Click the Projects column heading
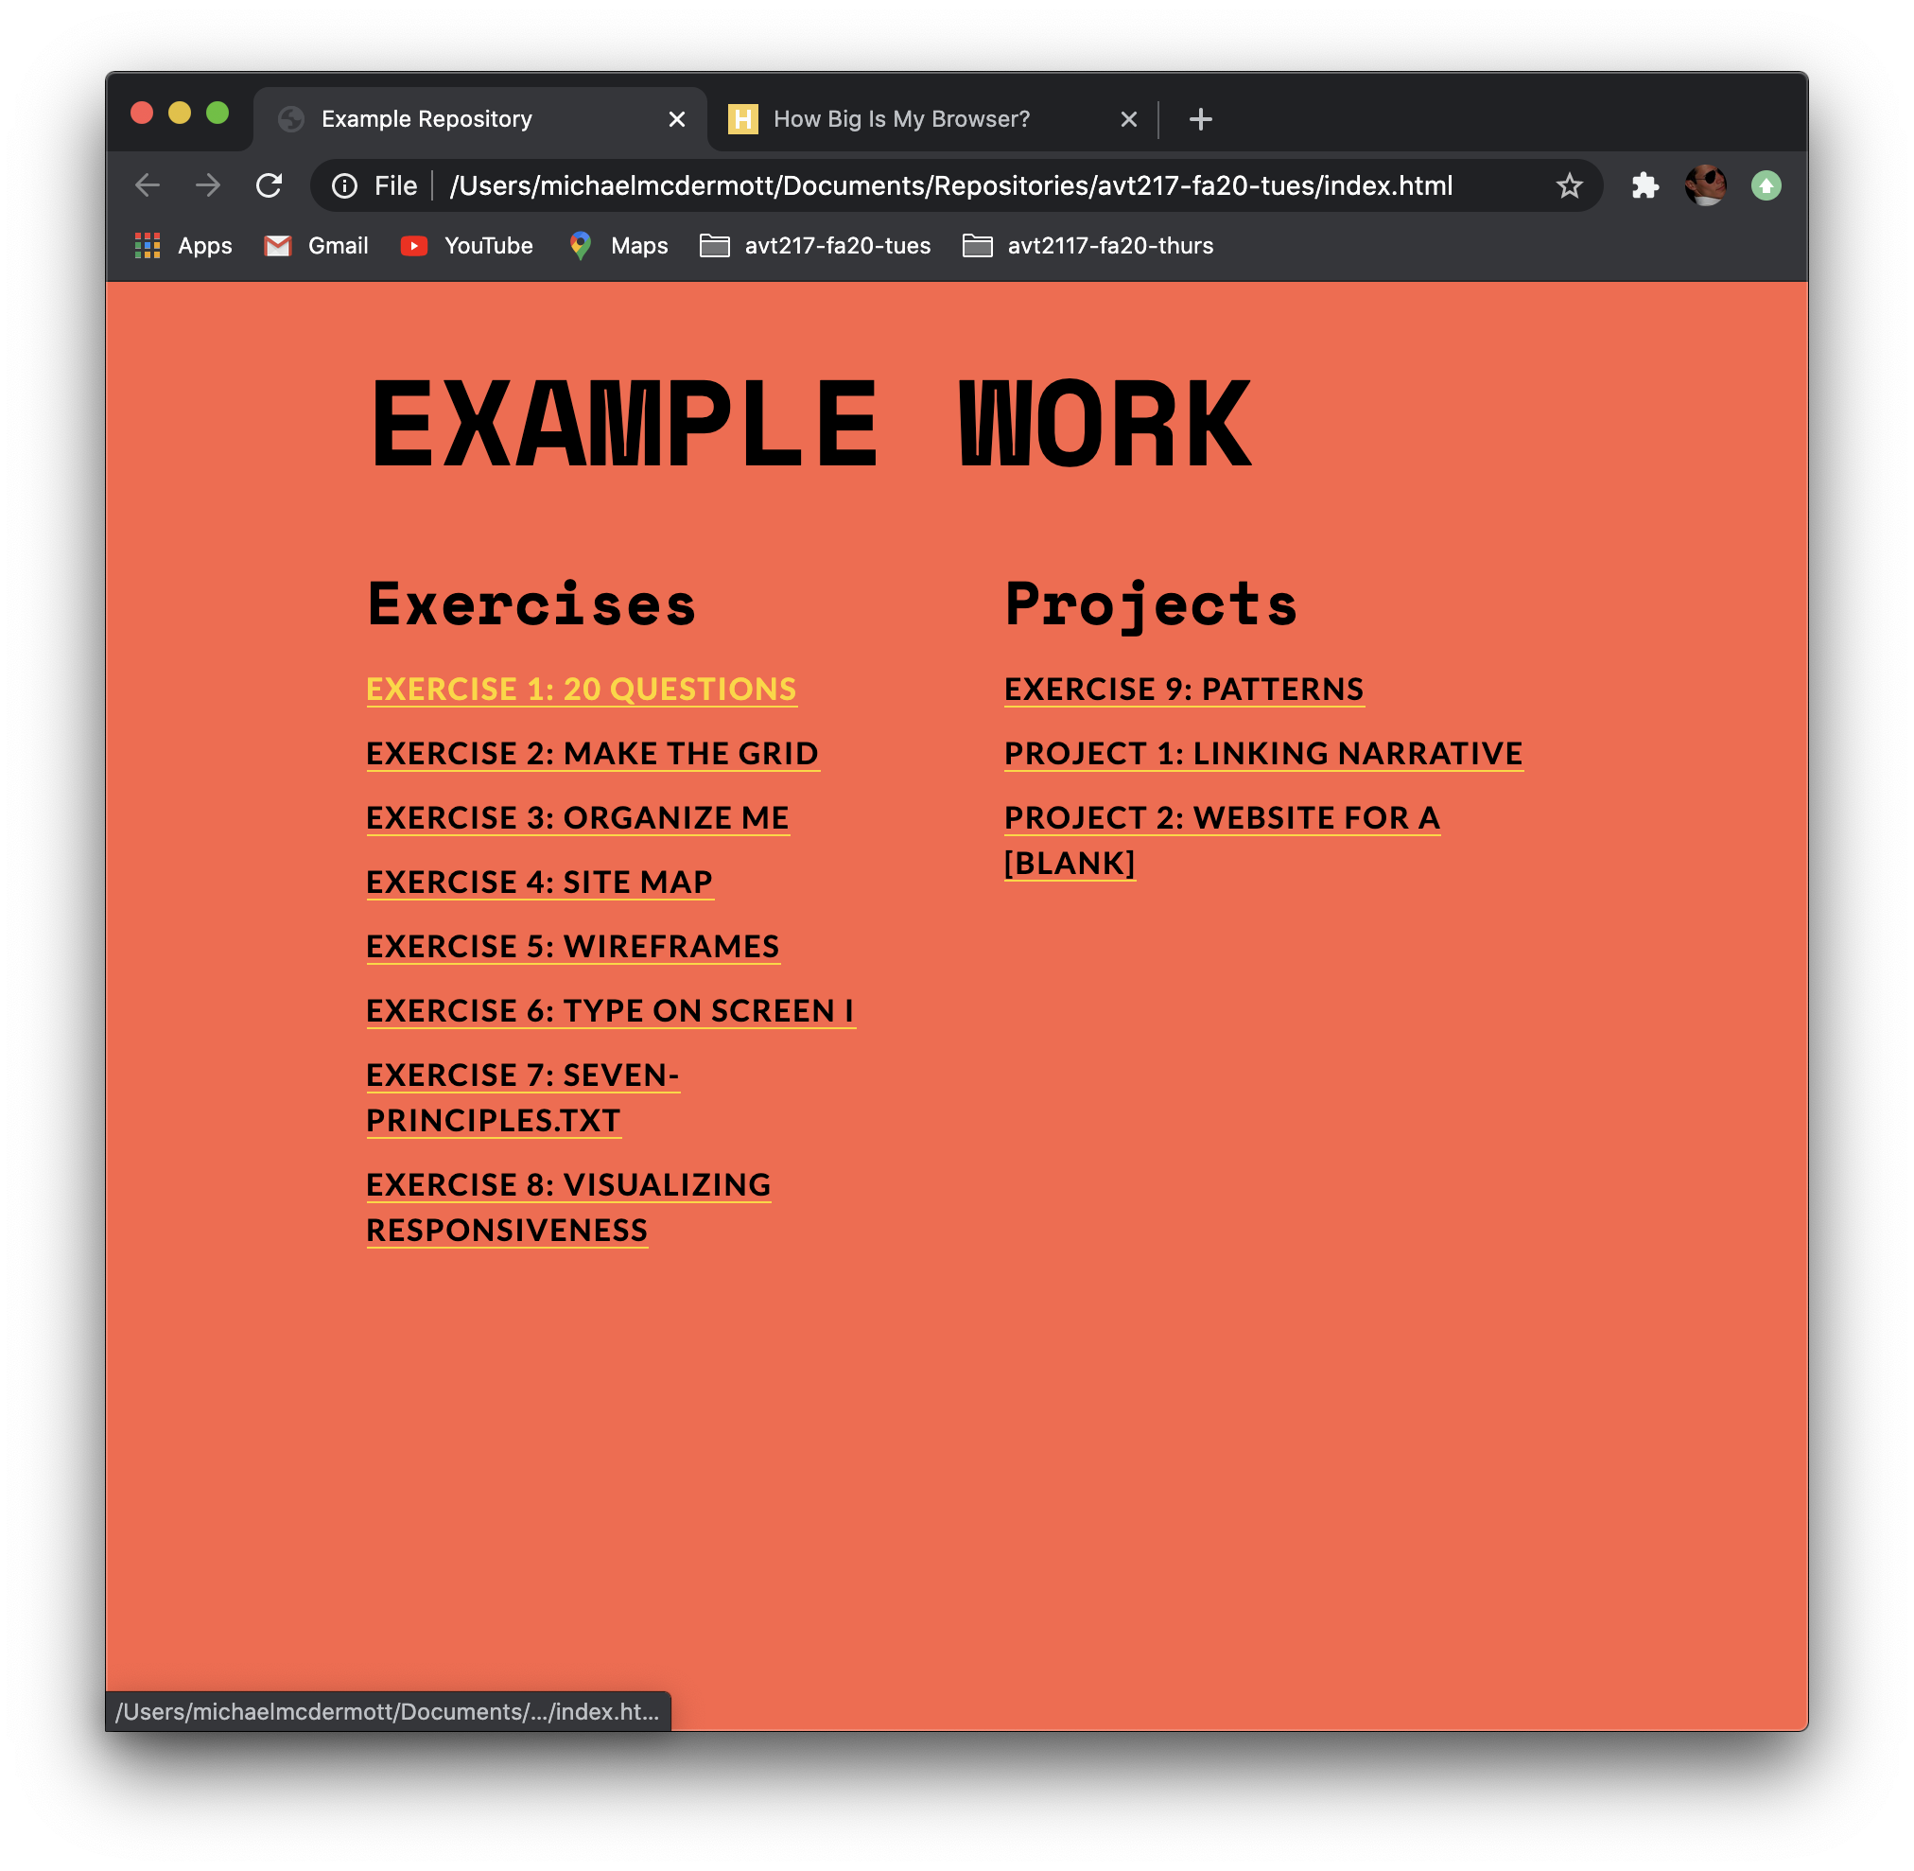The width and height of the screenshot is (1914, 1871). point(1151,605)
